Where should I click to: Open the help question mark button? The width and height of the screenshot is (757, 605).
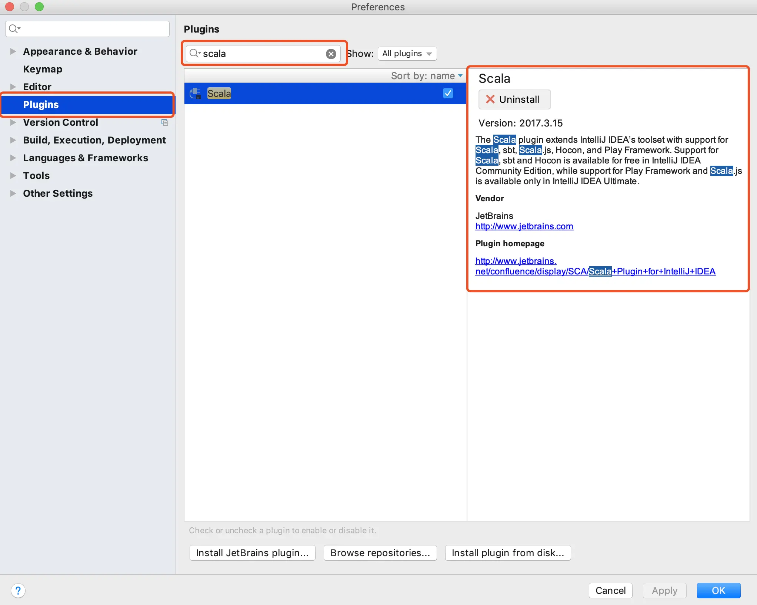pos(18,591)
